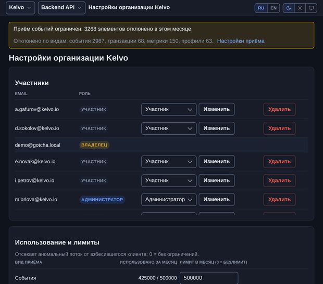The image size is (323, 284).
Task: Click the email a.gafurov@kelvo.io
Action: pyautogui.click(x=37, y=109)
